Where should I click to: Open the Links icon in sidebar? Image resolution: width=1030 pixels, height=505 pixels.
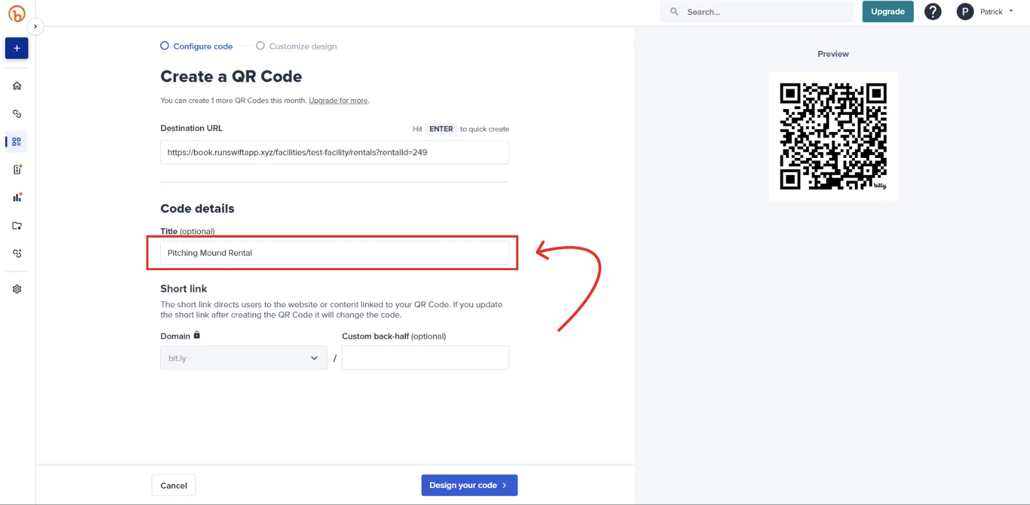tap(17, 114)
